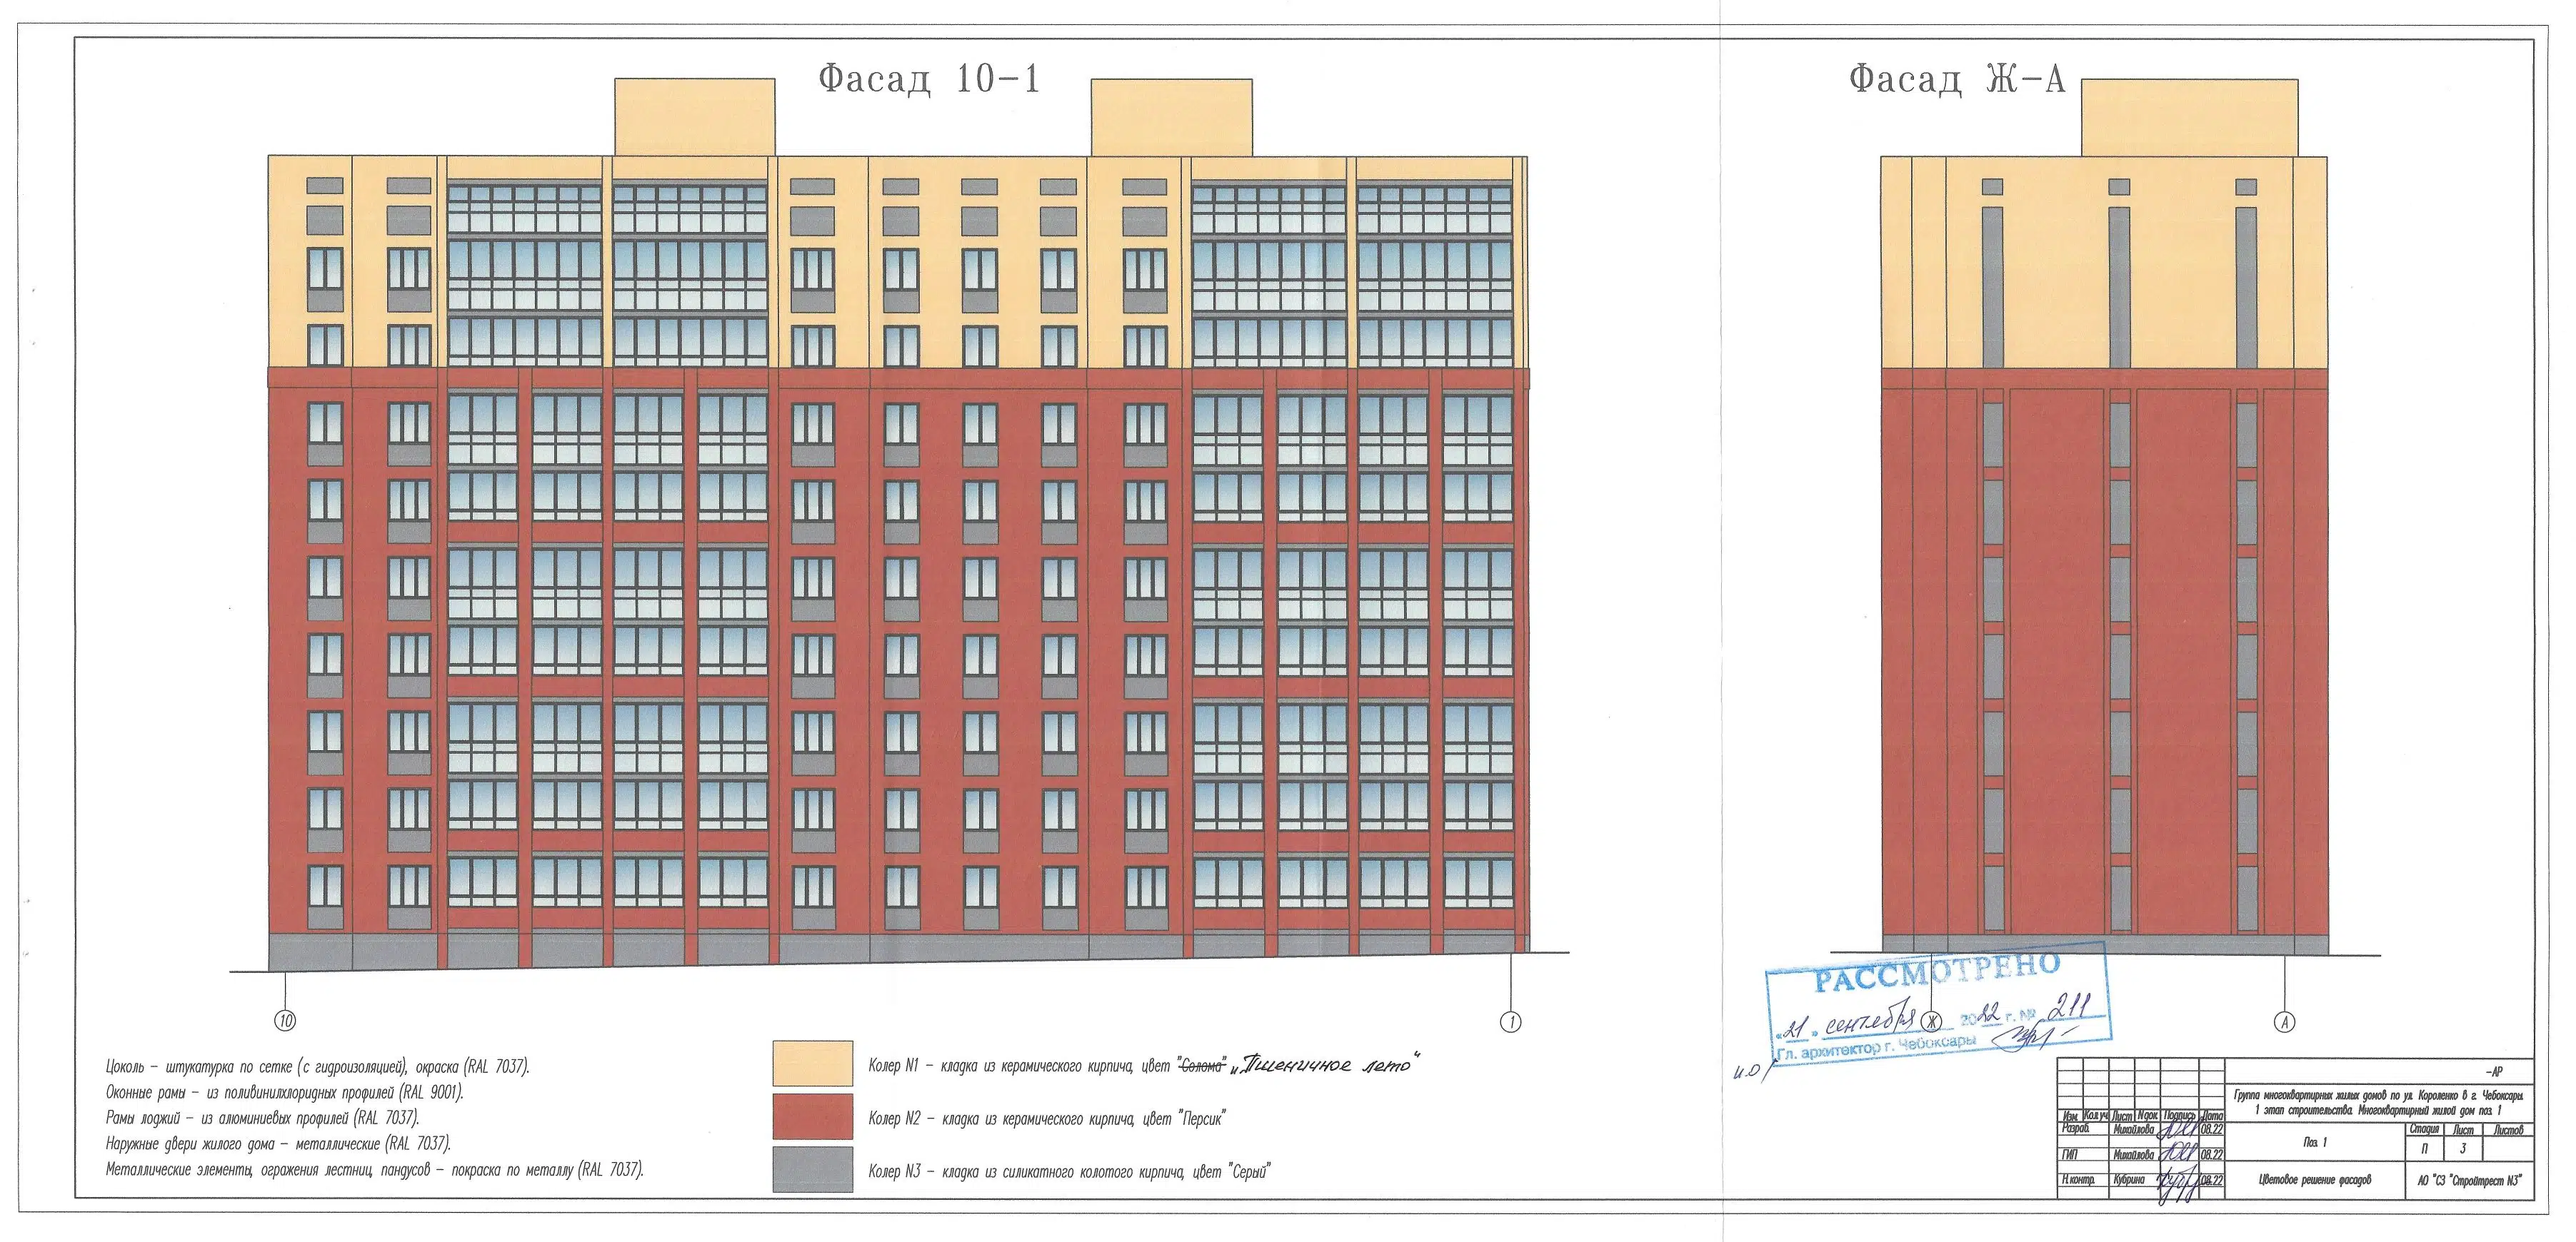Click the "Рамы лоджий – из алюминиевых профилей" note
Image resolution: width=2576 pixels, height=1242 pixels.
[263, 1118]
